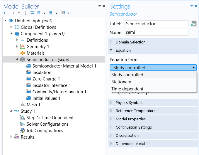Click the Job Configurations icon

pyautogui.click(x=23, y=130)
